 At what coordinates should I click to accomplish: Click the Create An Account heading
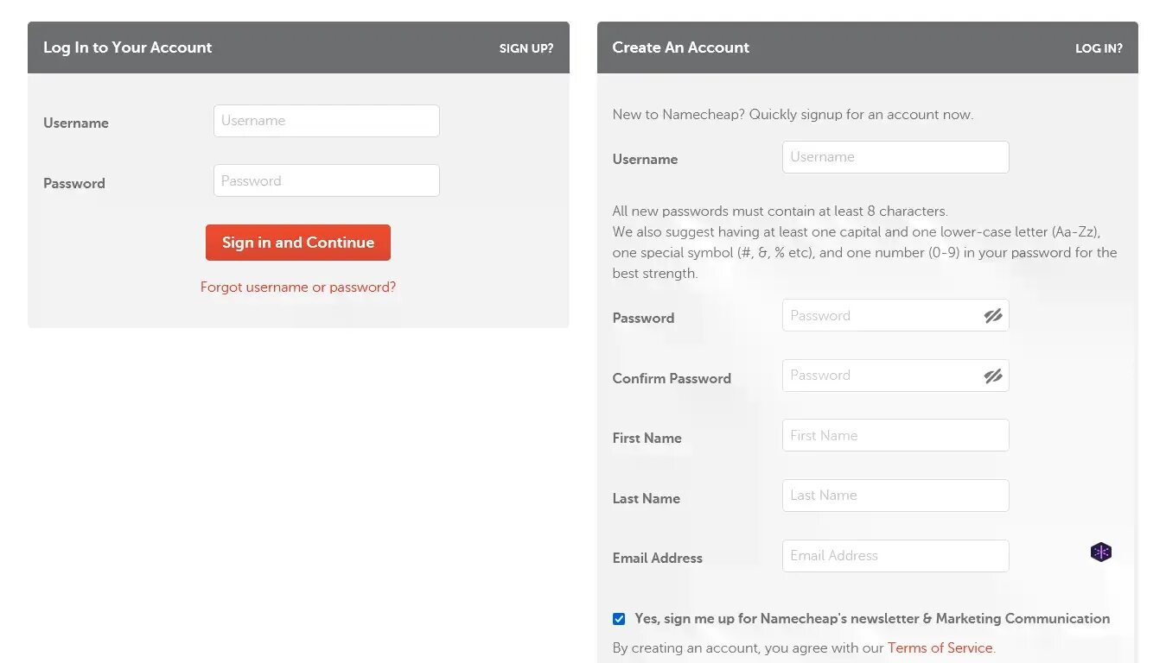click(x=681, y=47)
